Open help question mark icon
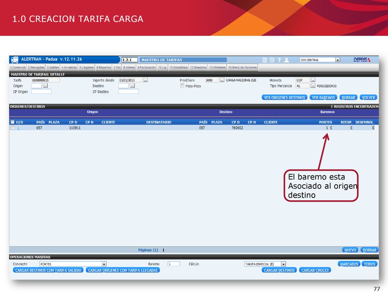The image size is (388, 297). (279, 60)
